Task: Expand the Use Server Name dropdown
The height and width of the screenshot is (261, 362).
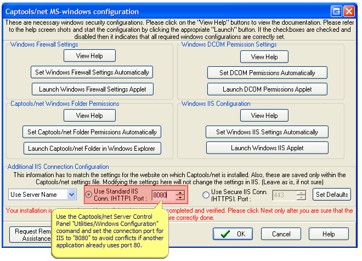Action: [71, 195]
